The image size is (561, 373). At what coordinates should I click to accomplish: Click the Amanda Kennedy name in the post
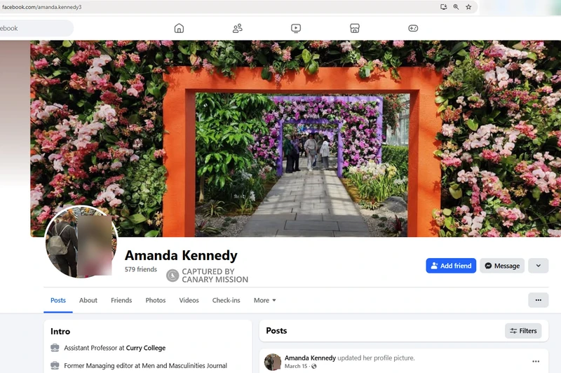(x=310, y=358)
